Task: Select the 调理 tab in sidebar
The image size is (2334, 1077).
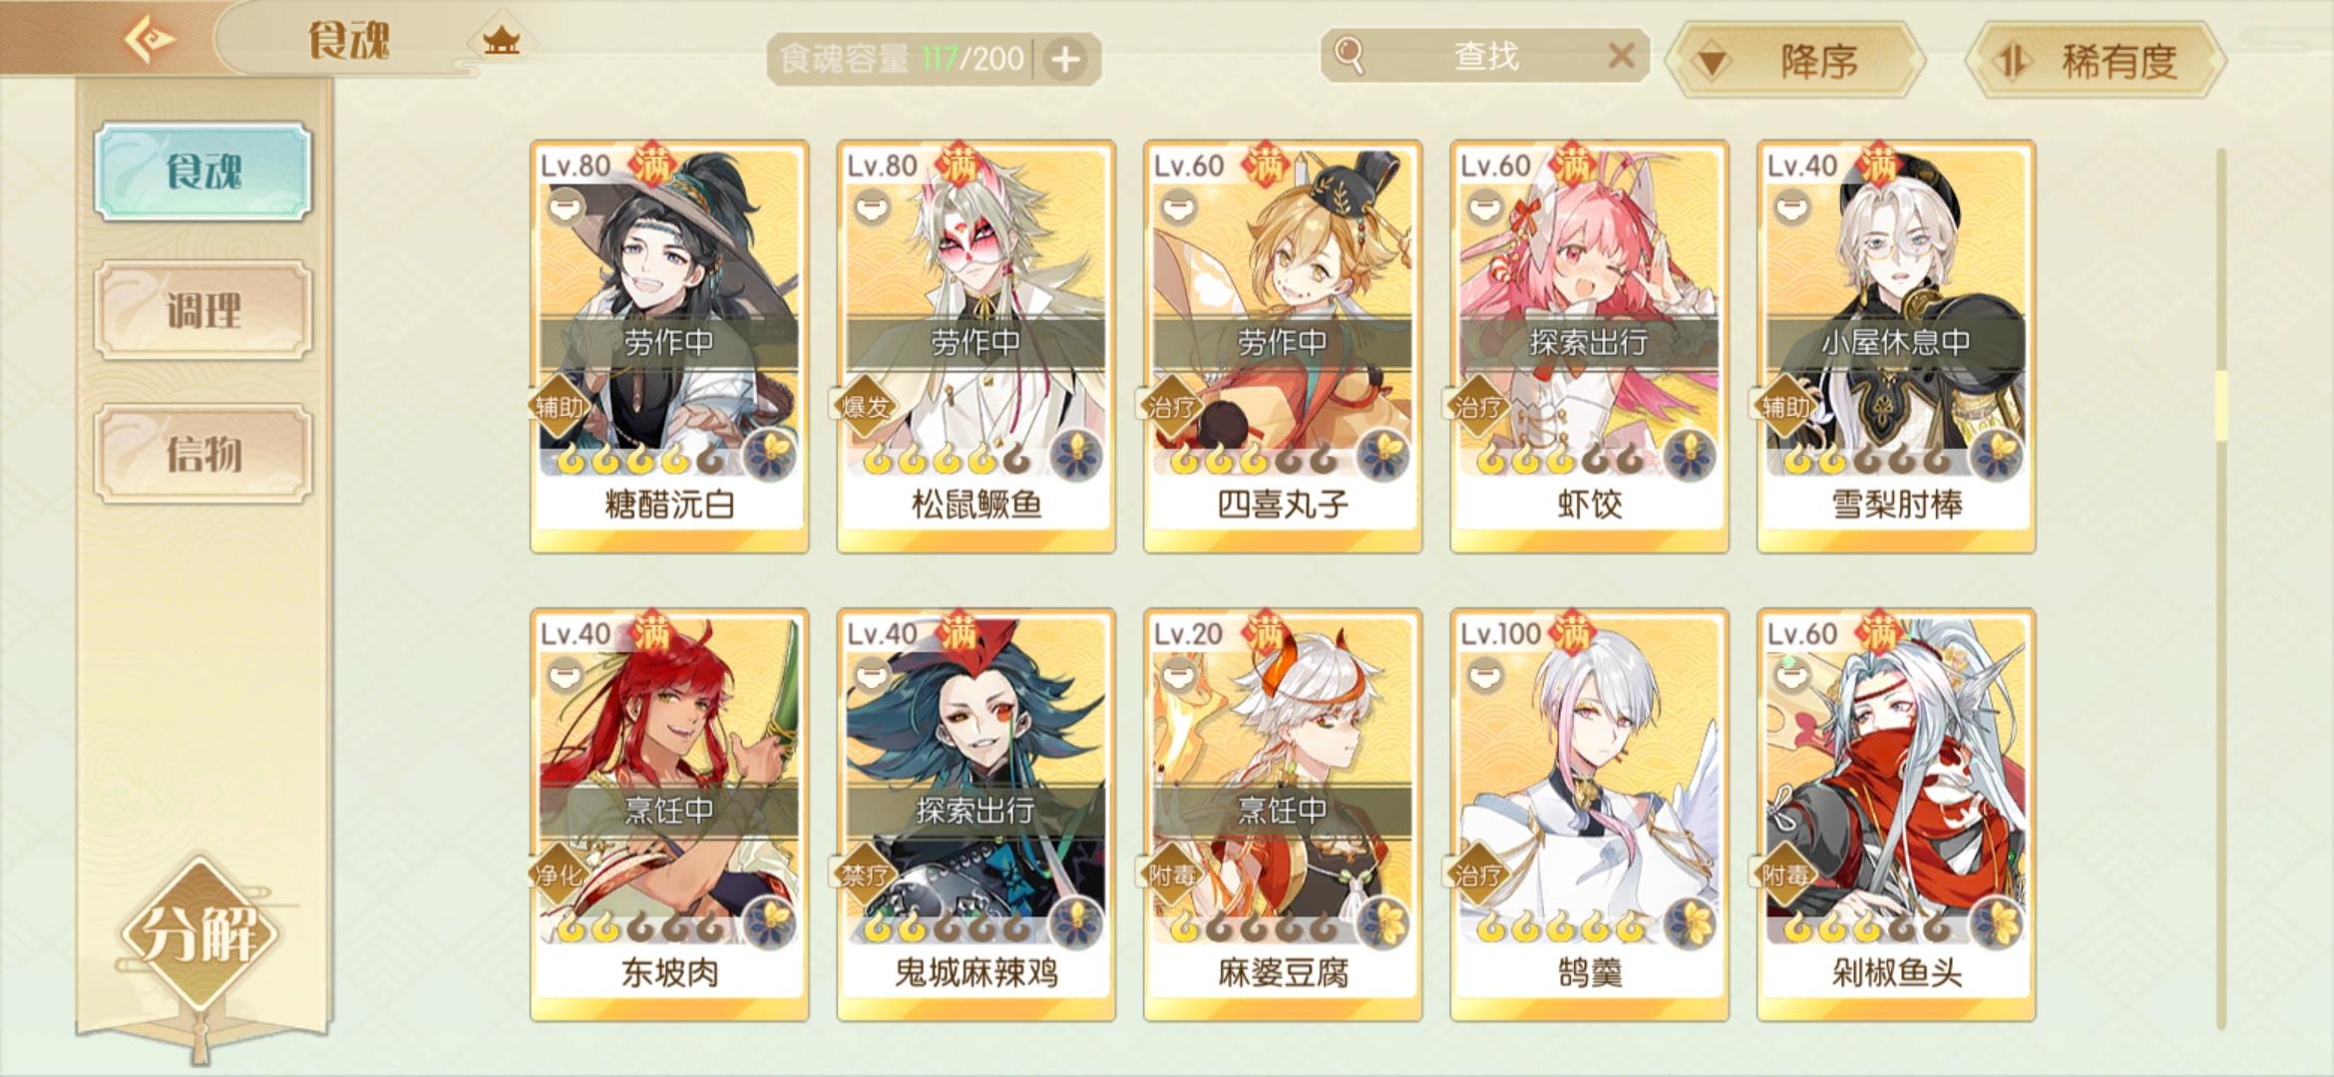Action: pyautogui.click(x=203, y=311)
